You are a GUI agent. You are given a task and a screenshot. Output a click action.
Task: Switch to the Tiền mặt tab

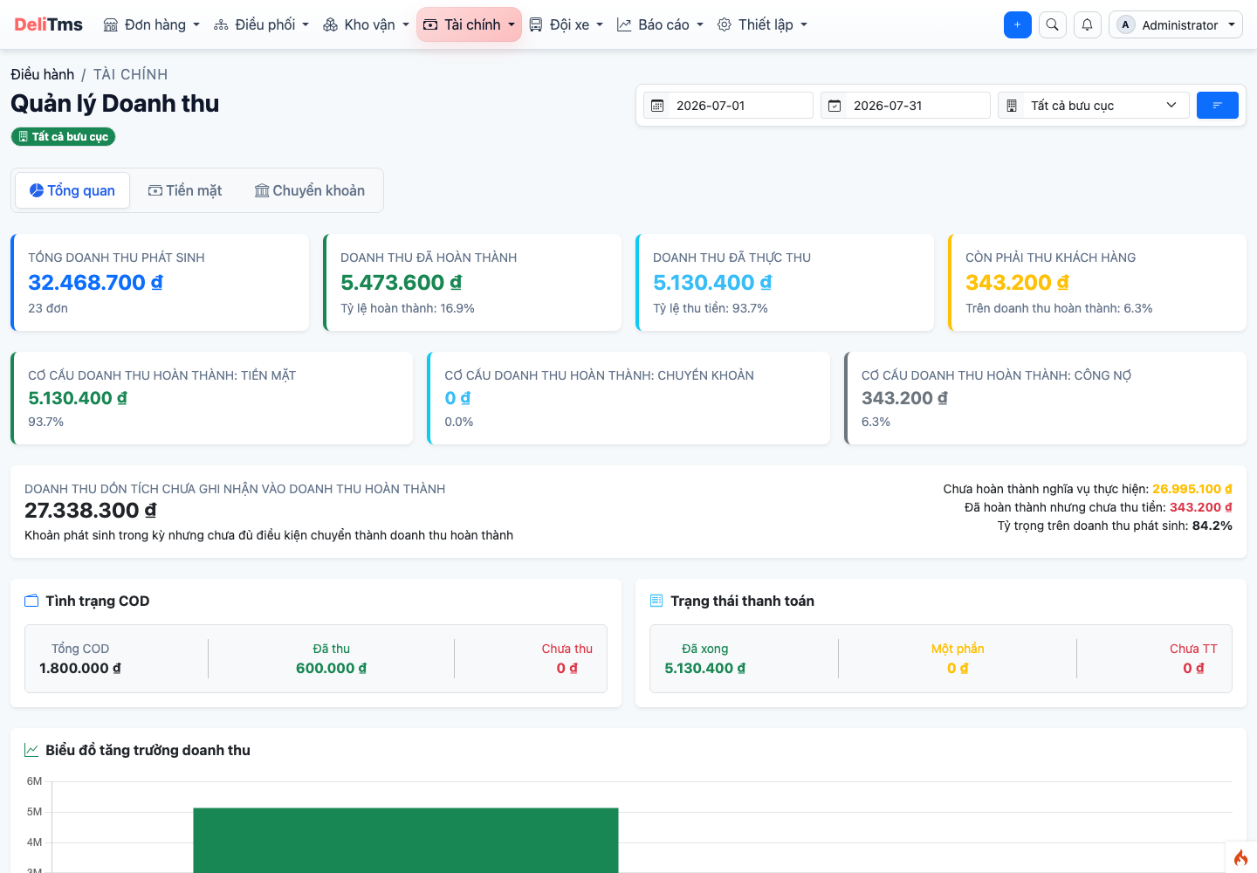click(185, 190)
